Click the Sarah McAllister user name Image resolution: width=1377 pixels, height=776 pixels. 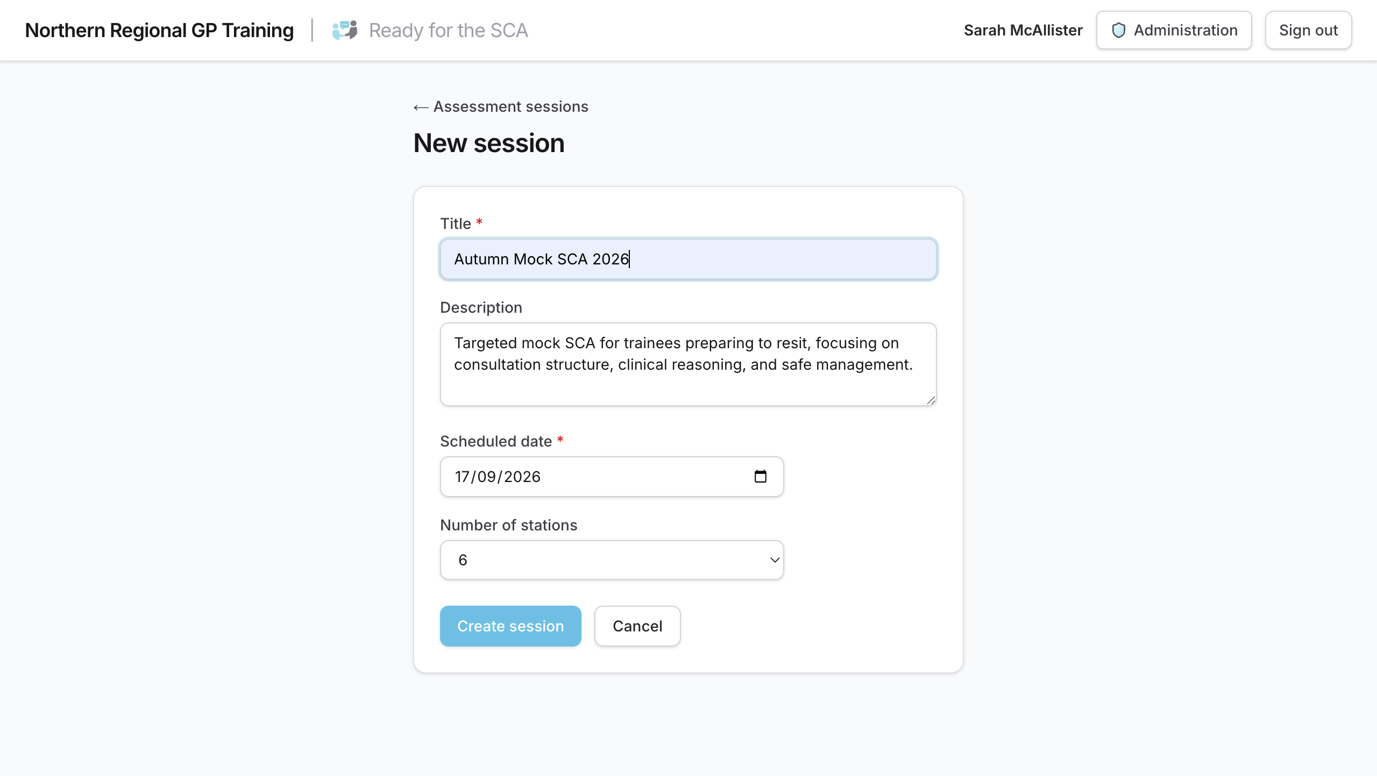point(1023,30)
